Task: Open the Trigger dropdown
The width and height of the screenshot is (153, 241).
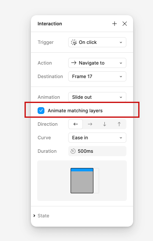Action: [x=97, y=42]
